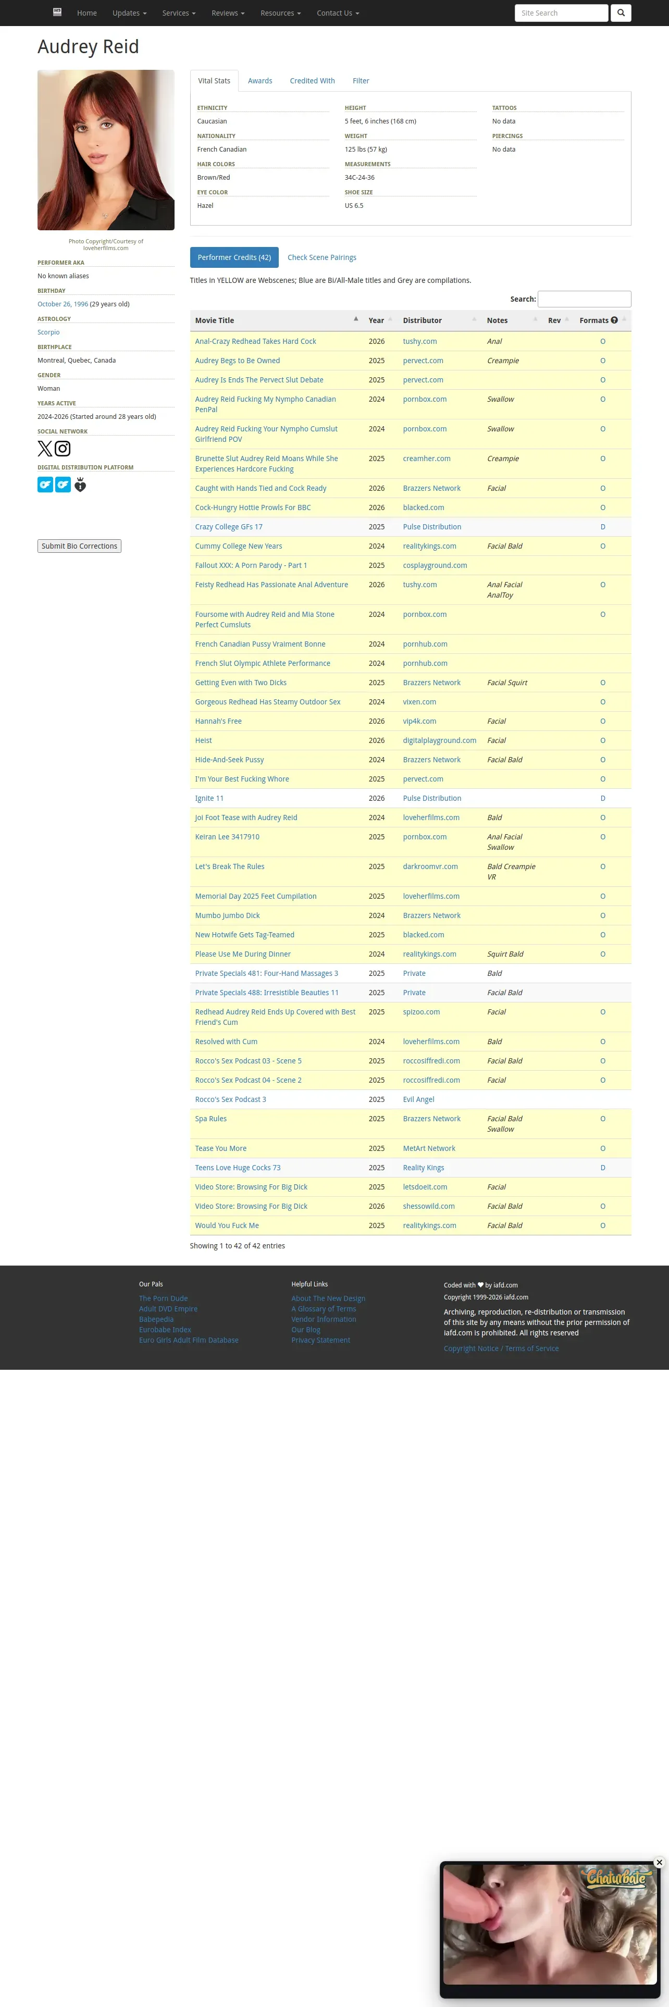Click the Evil Angel distributor link
This screenshot has width=669, height=2007.
pos(418,1099)
